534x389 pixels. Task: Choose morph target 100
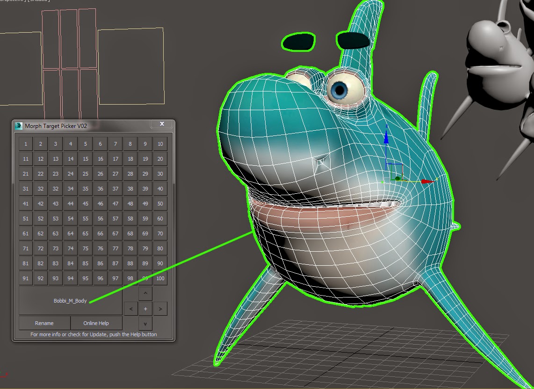(160, 278)
